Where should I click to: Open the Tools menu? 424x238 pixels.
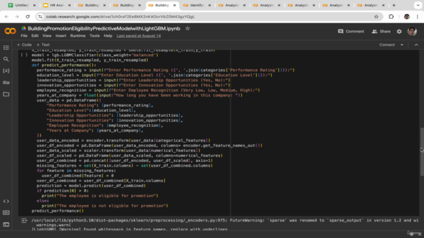coord(95,36)
